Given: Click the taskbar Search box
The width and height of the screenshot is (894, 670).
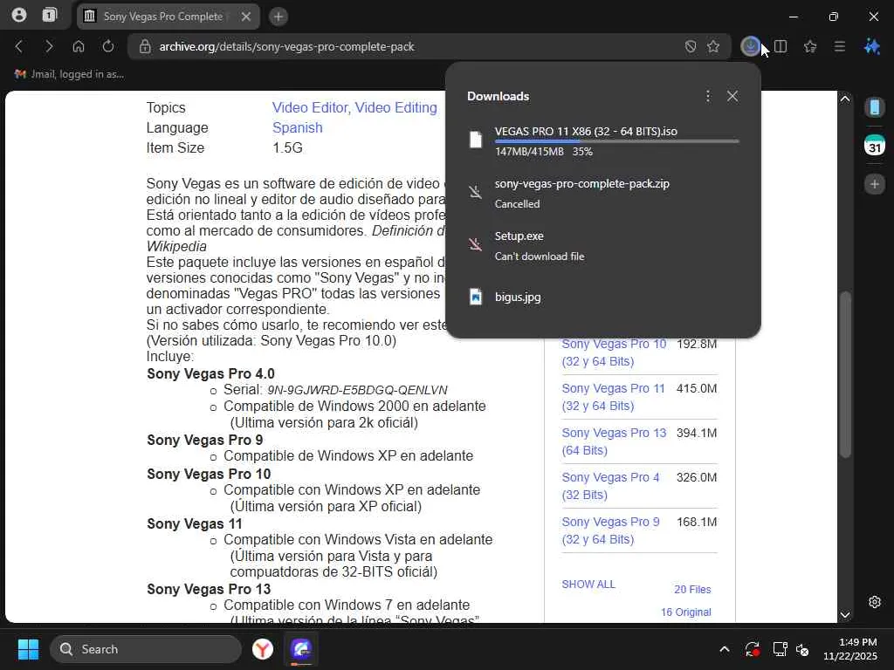Looking at the screenshot, I should click(146, 649).
